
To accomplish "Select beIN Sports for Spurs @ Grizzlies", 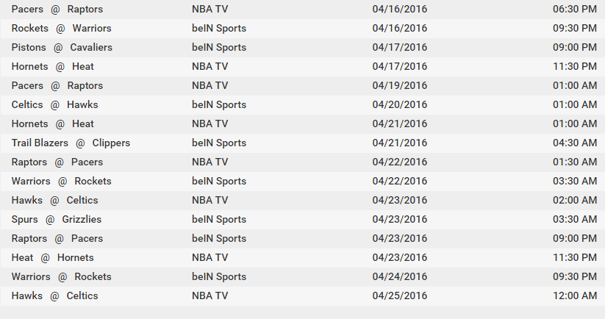I will click(219, 219).
